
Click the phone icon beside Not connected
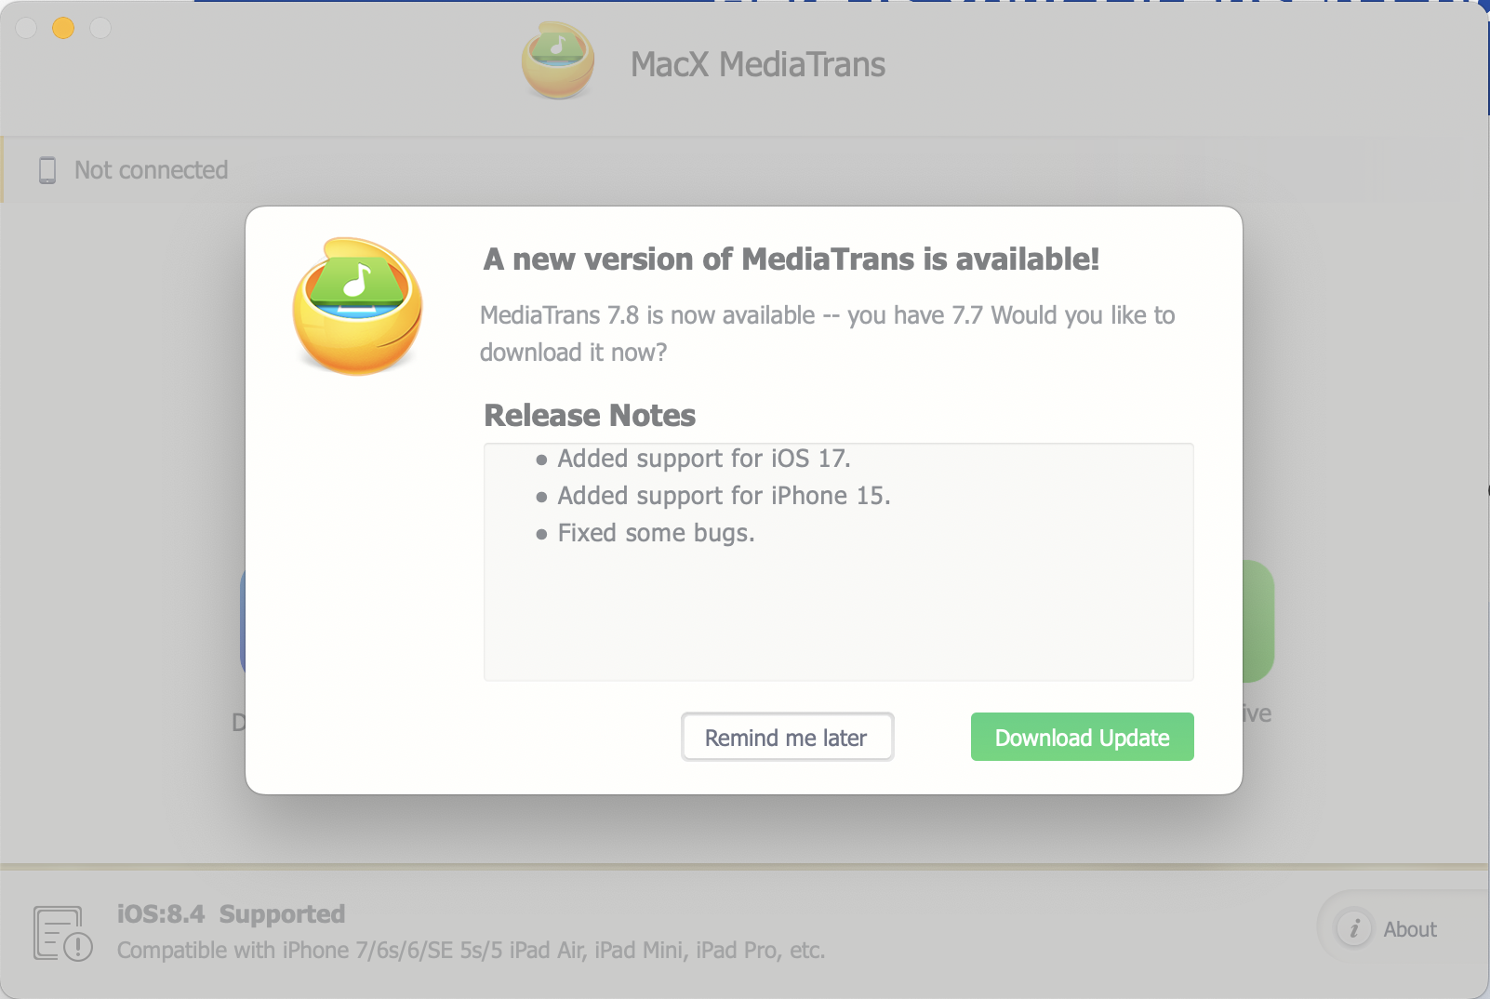click(x=47, y=170)
